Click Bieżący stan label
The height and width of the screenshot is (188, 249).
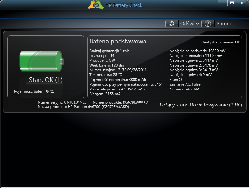point(172,105)
